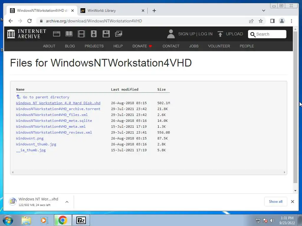Reload the page with the refresh icon
Image resolution: width=302 pixels, height=226 pixels.
[29, 21]
